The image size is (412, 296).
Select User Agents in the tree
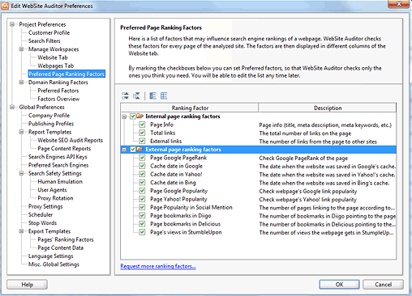pos(52,190)
